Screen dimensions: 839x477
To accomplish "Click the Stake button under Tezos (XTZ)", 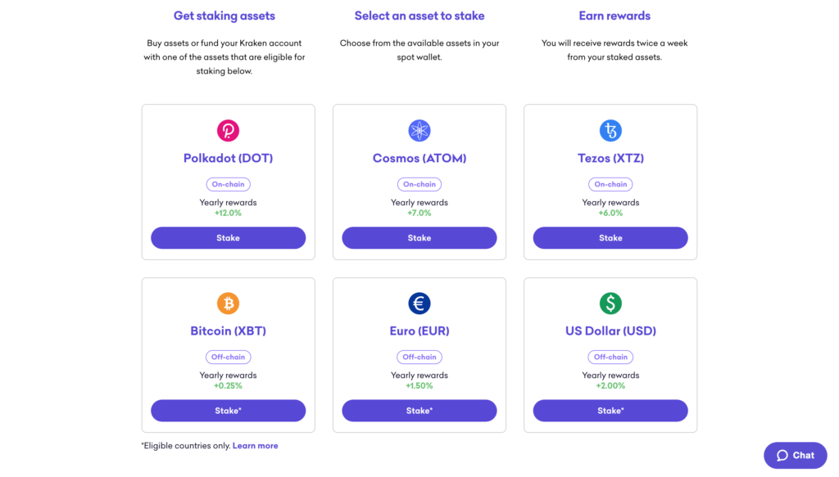I will click(610, 238).
